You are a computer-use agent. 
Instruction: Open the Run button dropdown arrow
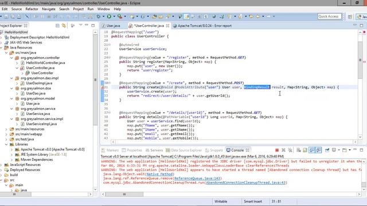coord(114,17)
